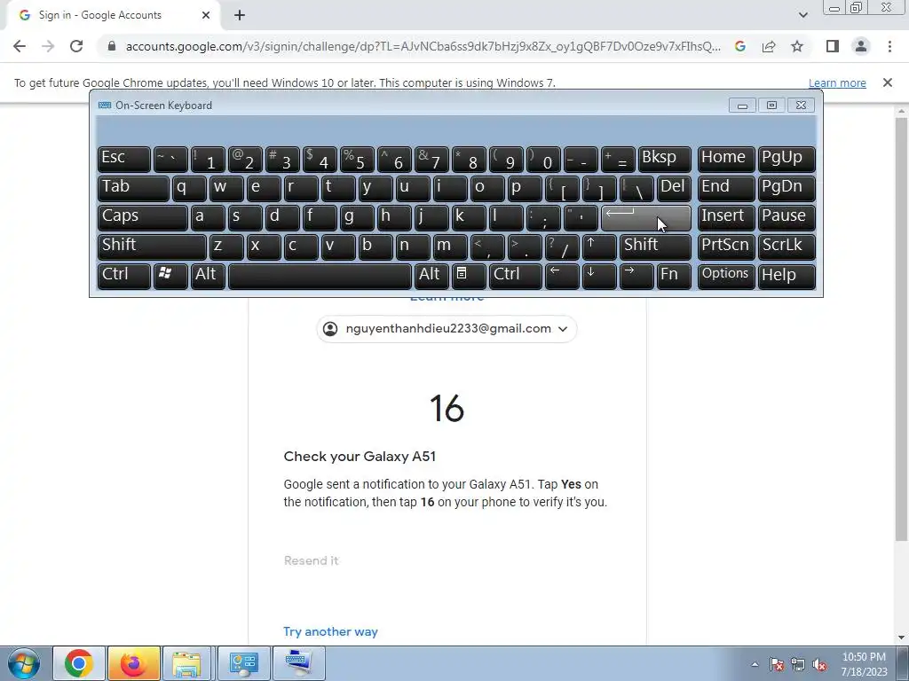Expand the nguyenthanhdieu2233 account dropdown
The height and width of the screenshot is (681, 909).
[447, 329]
